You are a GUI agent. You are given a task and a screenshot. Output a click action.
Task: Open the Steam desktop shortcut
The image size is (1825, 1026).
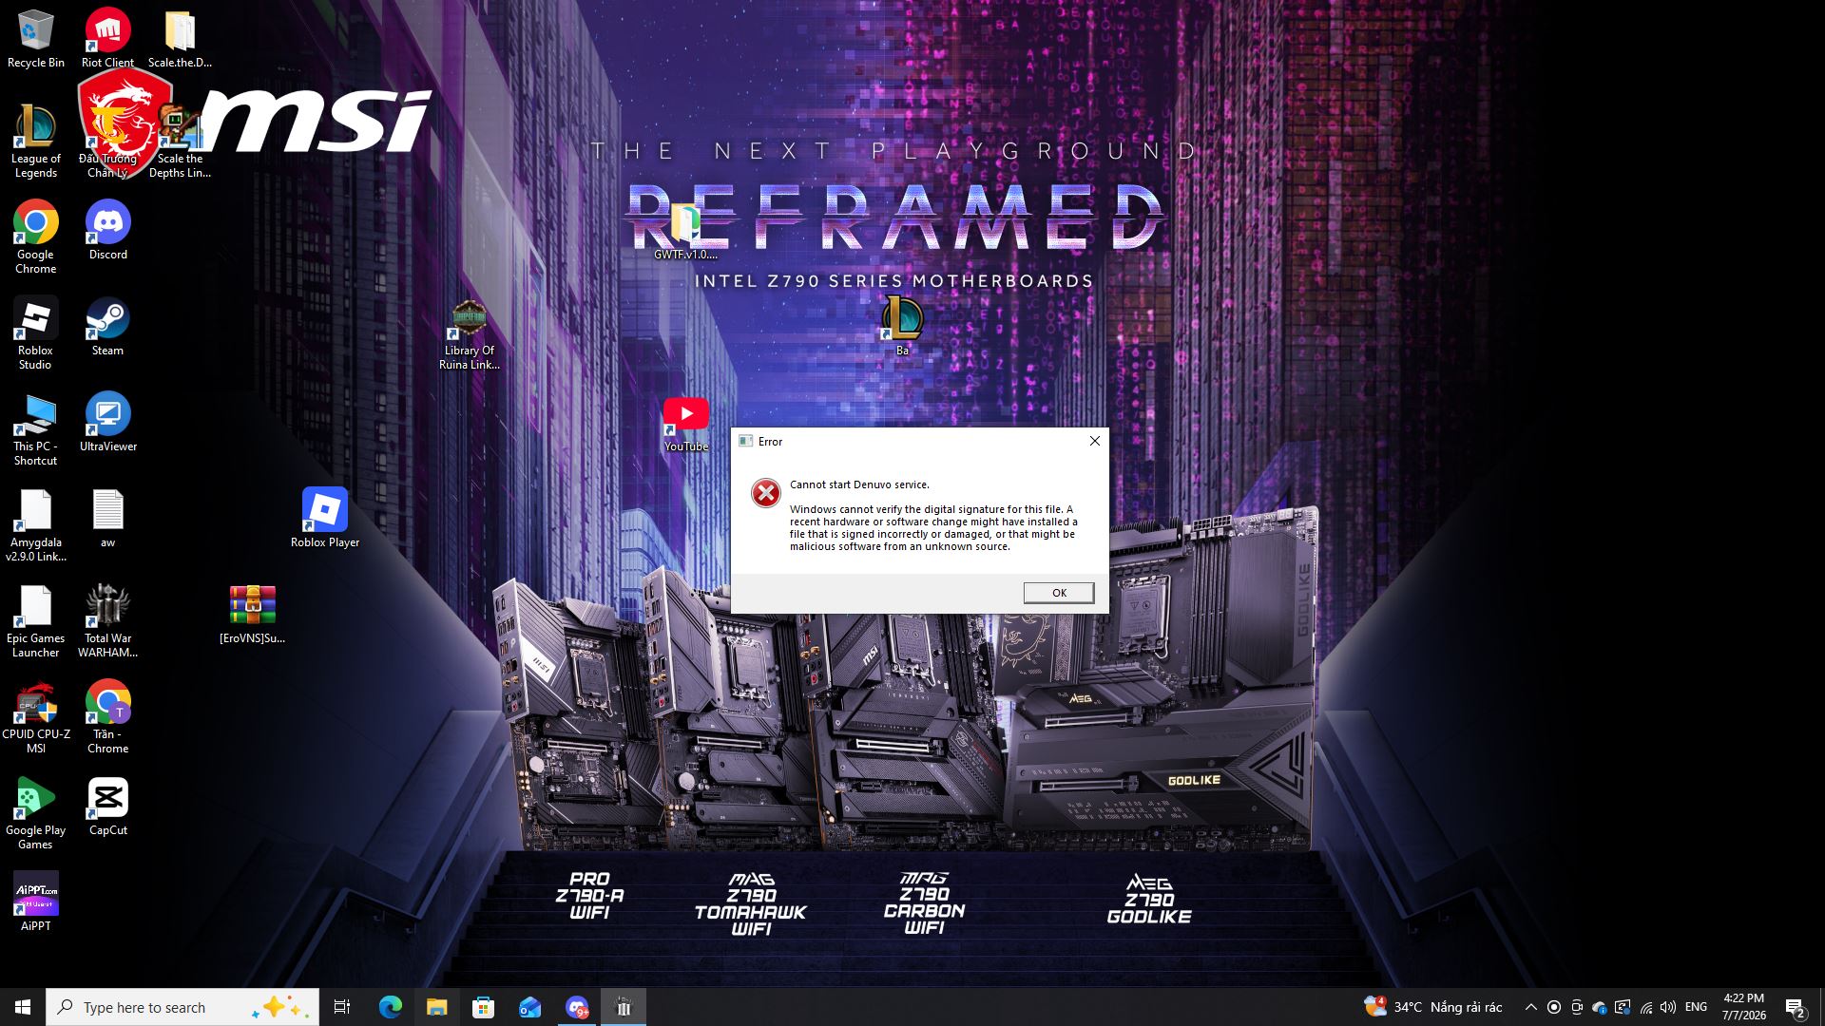coord(107,326)
